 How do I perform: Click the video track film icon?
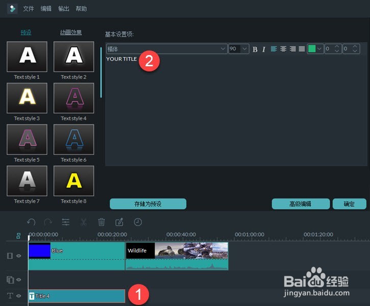click(x=10, y=256)
